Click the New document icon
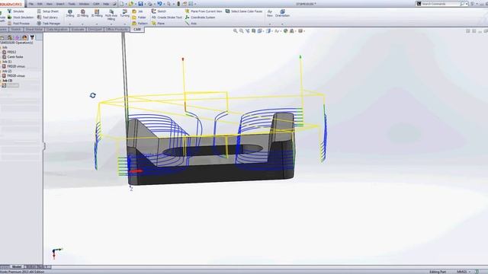Viewport: 488px width, 274px height. click(x=122, y=4)
